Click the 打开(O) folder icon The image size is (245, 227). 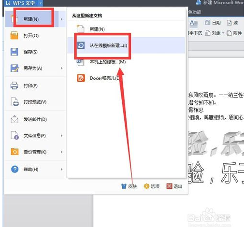pos(14,35)
